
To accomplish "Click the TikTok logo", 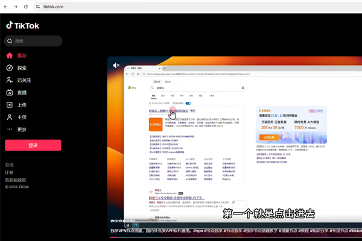I will (22, 25).
